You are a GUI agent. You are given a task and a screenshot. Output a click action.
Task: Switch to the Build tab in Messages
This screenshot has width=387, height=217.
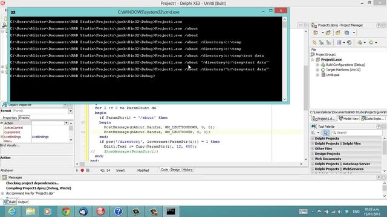[10, 202]
